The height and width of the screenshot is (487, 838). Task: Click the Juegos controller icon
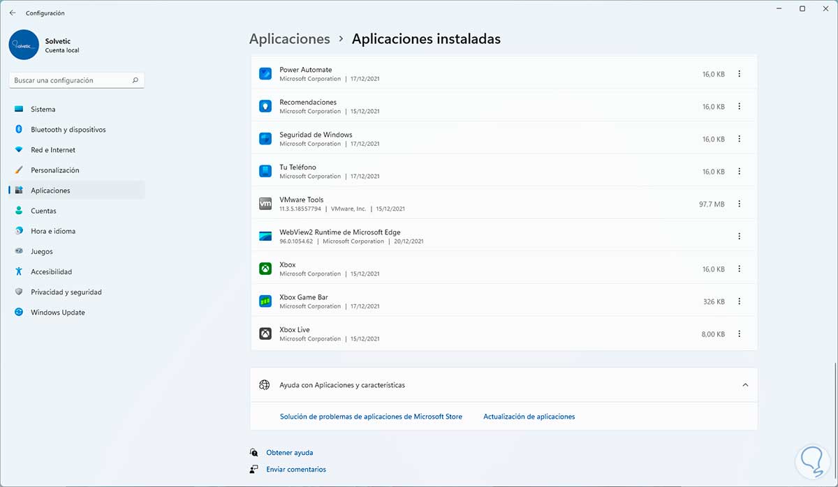coord(19,251)
